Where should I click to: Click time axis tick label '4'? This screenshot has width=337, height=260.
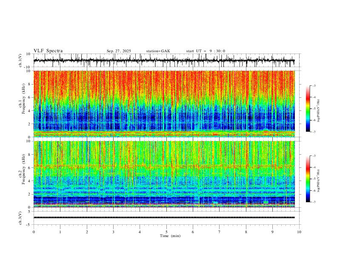[x=140, y=232]
